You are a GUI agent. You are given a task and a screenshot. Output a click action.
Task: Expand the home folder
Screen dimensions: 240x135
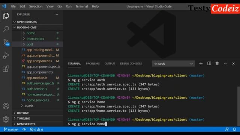pos(37,33)
